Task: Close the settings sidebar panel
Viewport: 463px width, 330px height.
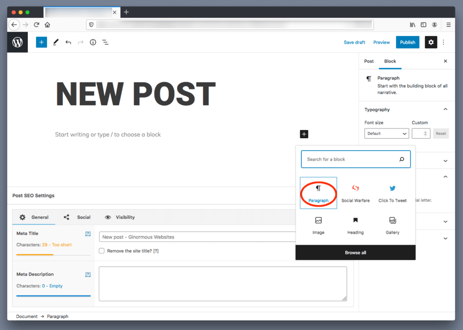Action: coord(446,61)
